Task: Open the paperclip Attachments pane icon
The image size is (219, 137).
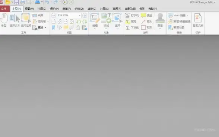Action: [72, 27]
